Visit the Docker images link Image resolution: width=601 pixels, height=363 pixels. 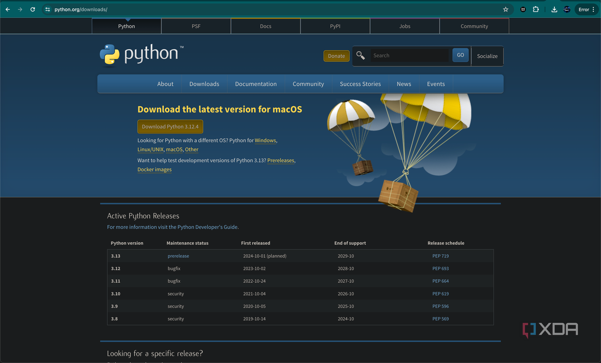click(154, 169)
